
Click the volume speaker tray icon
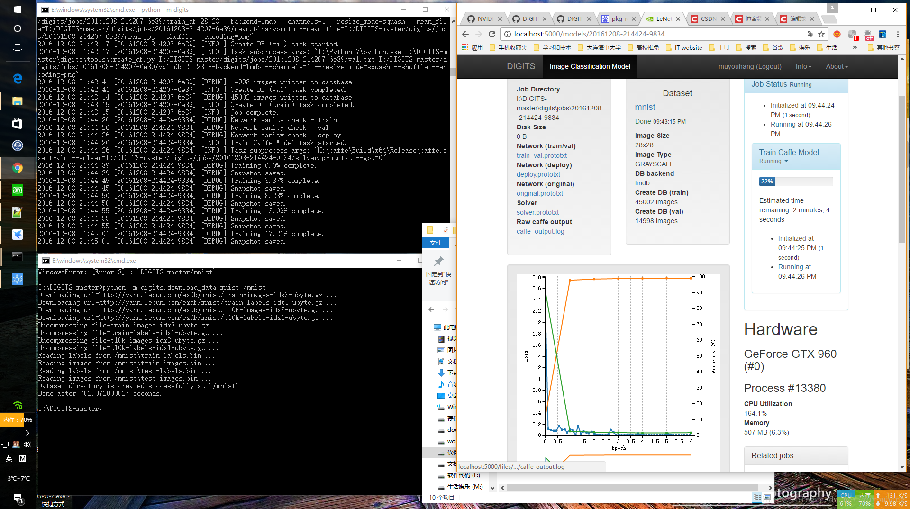pos(27,445)
